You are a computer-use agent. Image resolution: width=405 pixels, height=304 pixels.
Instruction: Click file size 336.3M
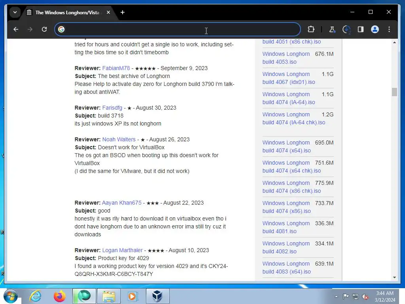(x=324, y=223)
